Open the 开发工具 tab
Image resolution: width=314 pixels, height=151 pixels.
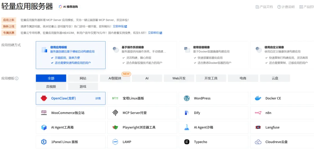(x=211, y=78)
